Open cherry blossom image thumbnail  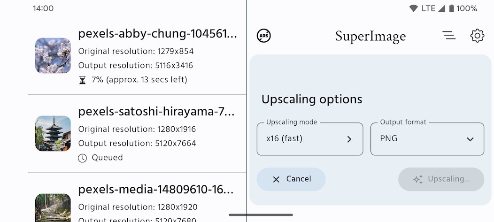(53, 56)
